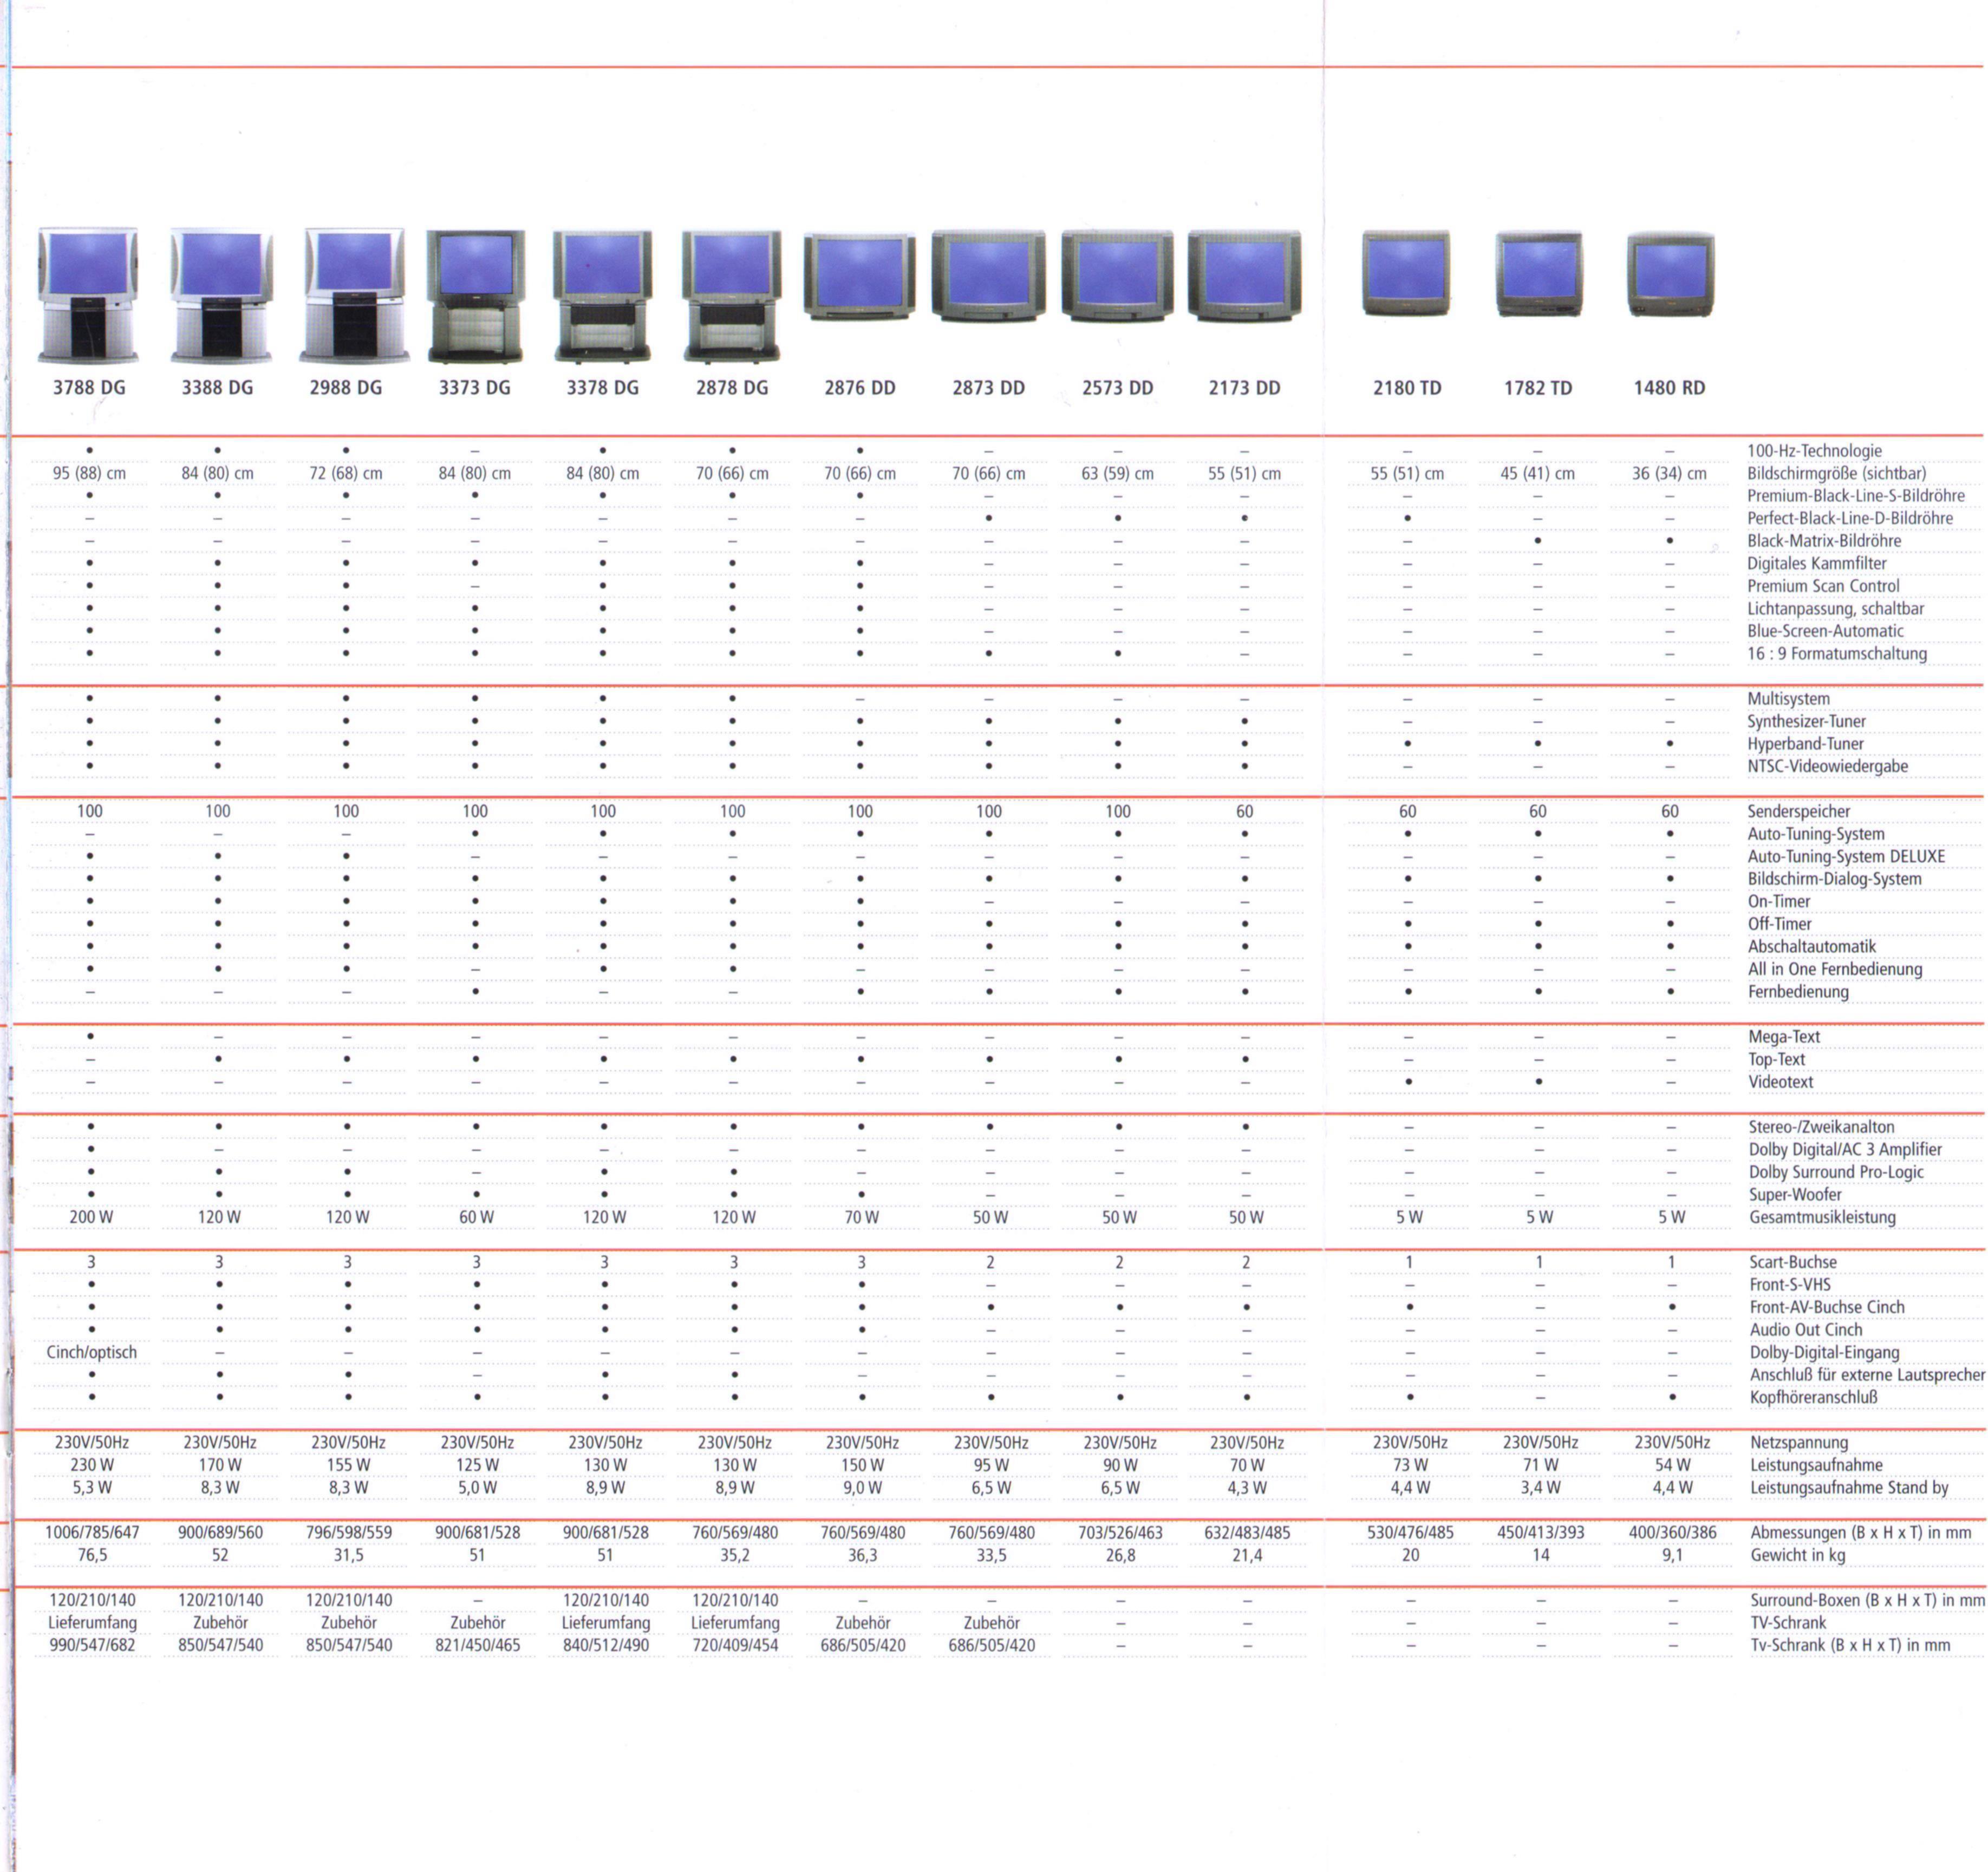Click the 3378 DG model label
The image size is (1988, 1872).
coord(602,388)
